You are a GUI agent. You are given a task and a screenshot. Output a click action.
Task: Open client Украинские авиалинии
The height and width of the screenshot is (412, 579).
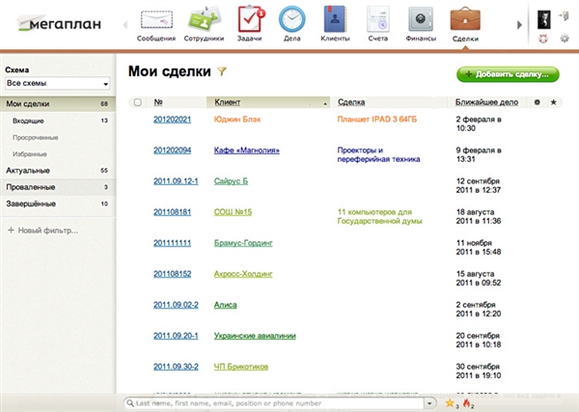point(255,336)
